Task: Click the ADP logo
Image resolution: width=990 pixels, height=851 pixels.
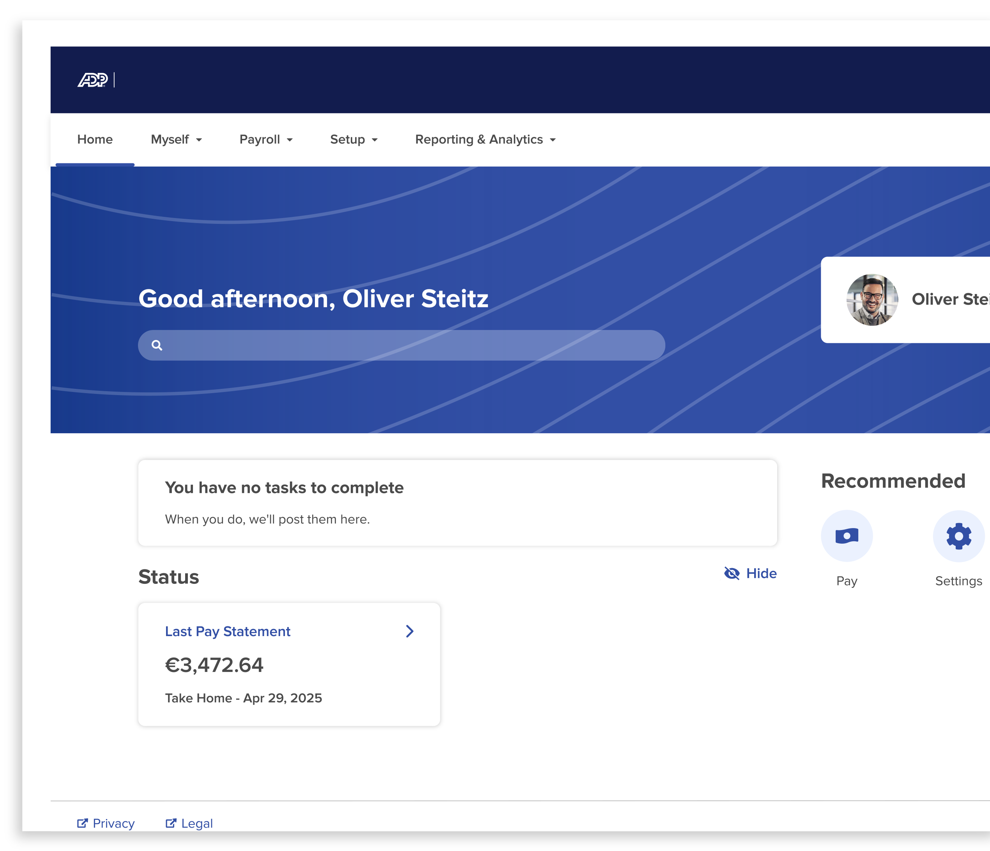Action: tap(93, 80)
